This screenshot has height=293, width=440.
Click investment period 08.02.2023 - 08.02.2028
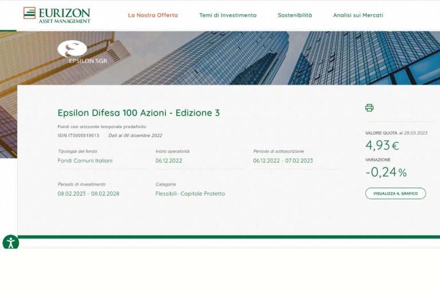tap(88, 194)
